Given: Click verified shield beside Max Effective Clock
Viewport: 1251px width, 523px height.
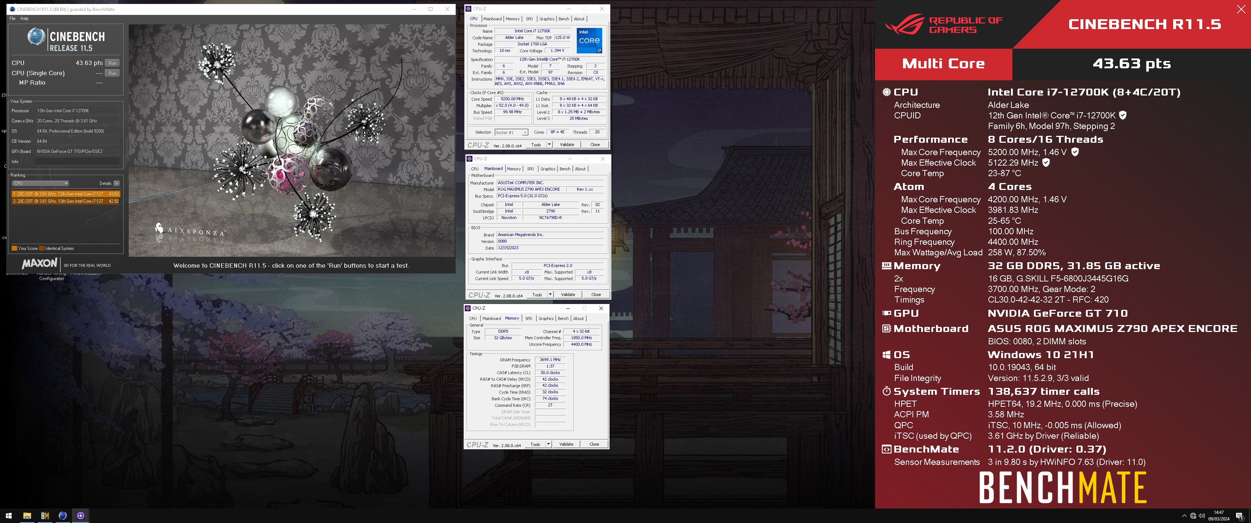Looking at the screenshot, I should point(1046,162).
